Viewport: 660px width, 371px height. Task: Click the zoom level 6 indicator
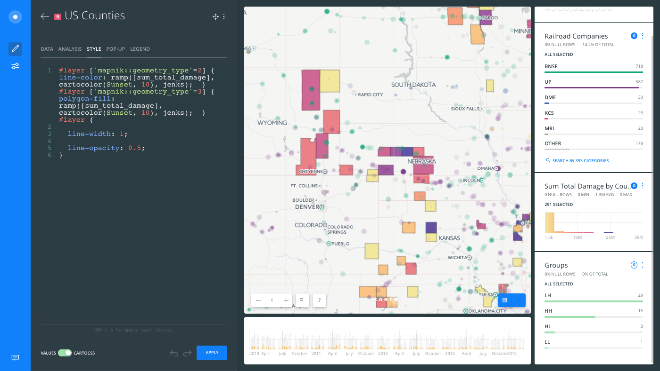pyautogui.click(x=272, y=300)
